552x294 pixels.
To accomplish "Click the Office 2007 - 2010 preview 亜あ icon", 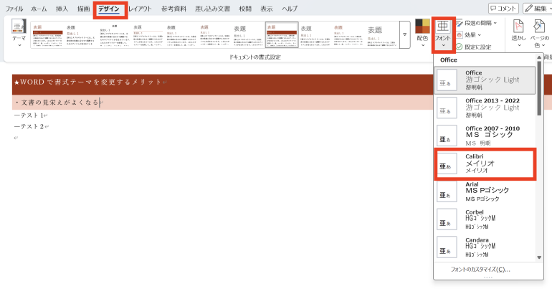I will click(x=447, y=136).
